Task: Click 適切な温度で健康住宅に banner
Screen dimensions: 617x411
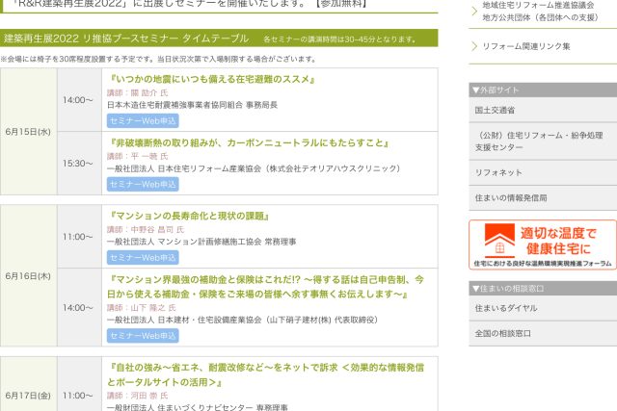Action: (543, 244)
